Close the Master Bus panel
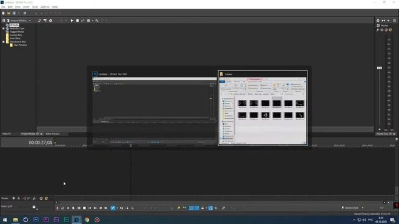This screenshot has width=399, height=224. (x=394, y=134)
